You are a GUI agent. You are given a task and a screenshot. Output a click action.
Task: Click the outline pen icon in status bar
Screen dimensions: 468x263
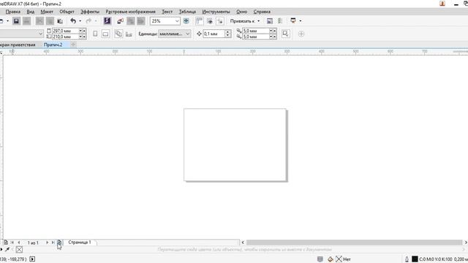click(407, 259)
